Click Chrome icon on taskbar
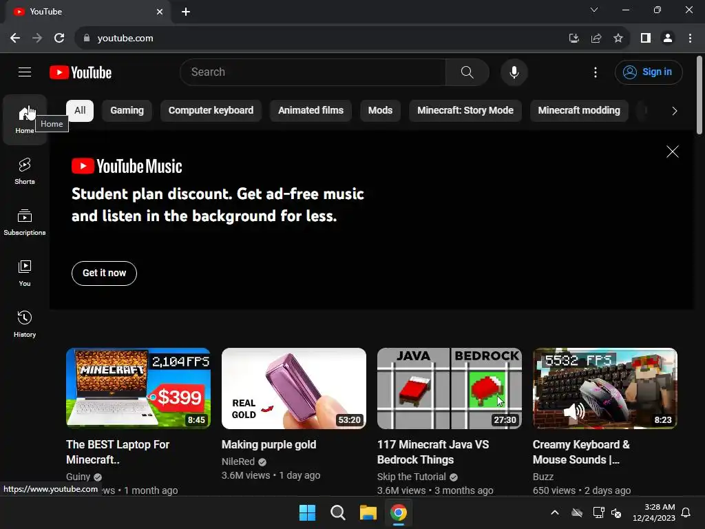This screenshot has height=529, width=705. pyautogui.click(x=399, y=512)
